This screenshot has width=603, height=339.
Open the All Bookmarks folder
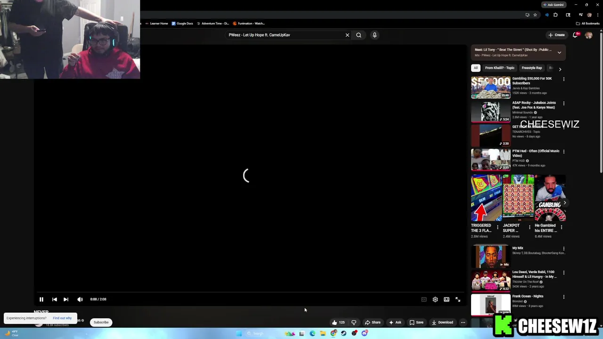[588, 24]
